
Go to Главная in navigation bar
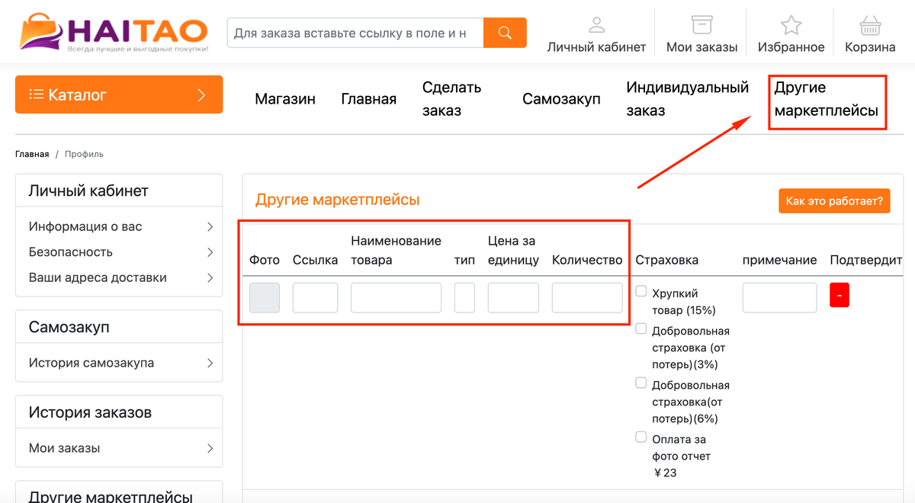[369, 99]
